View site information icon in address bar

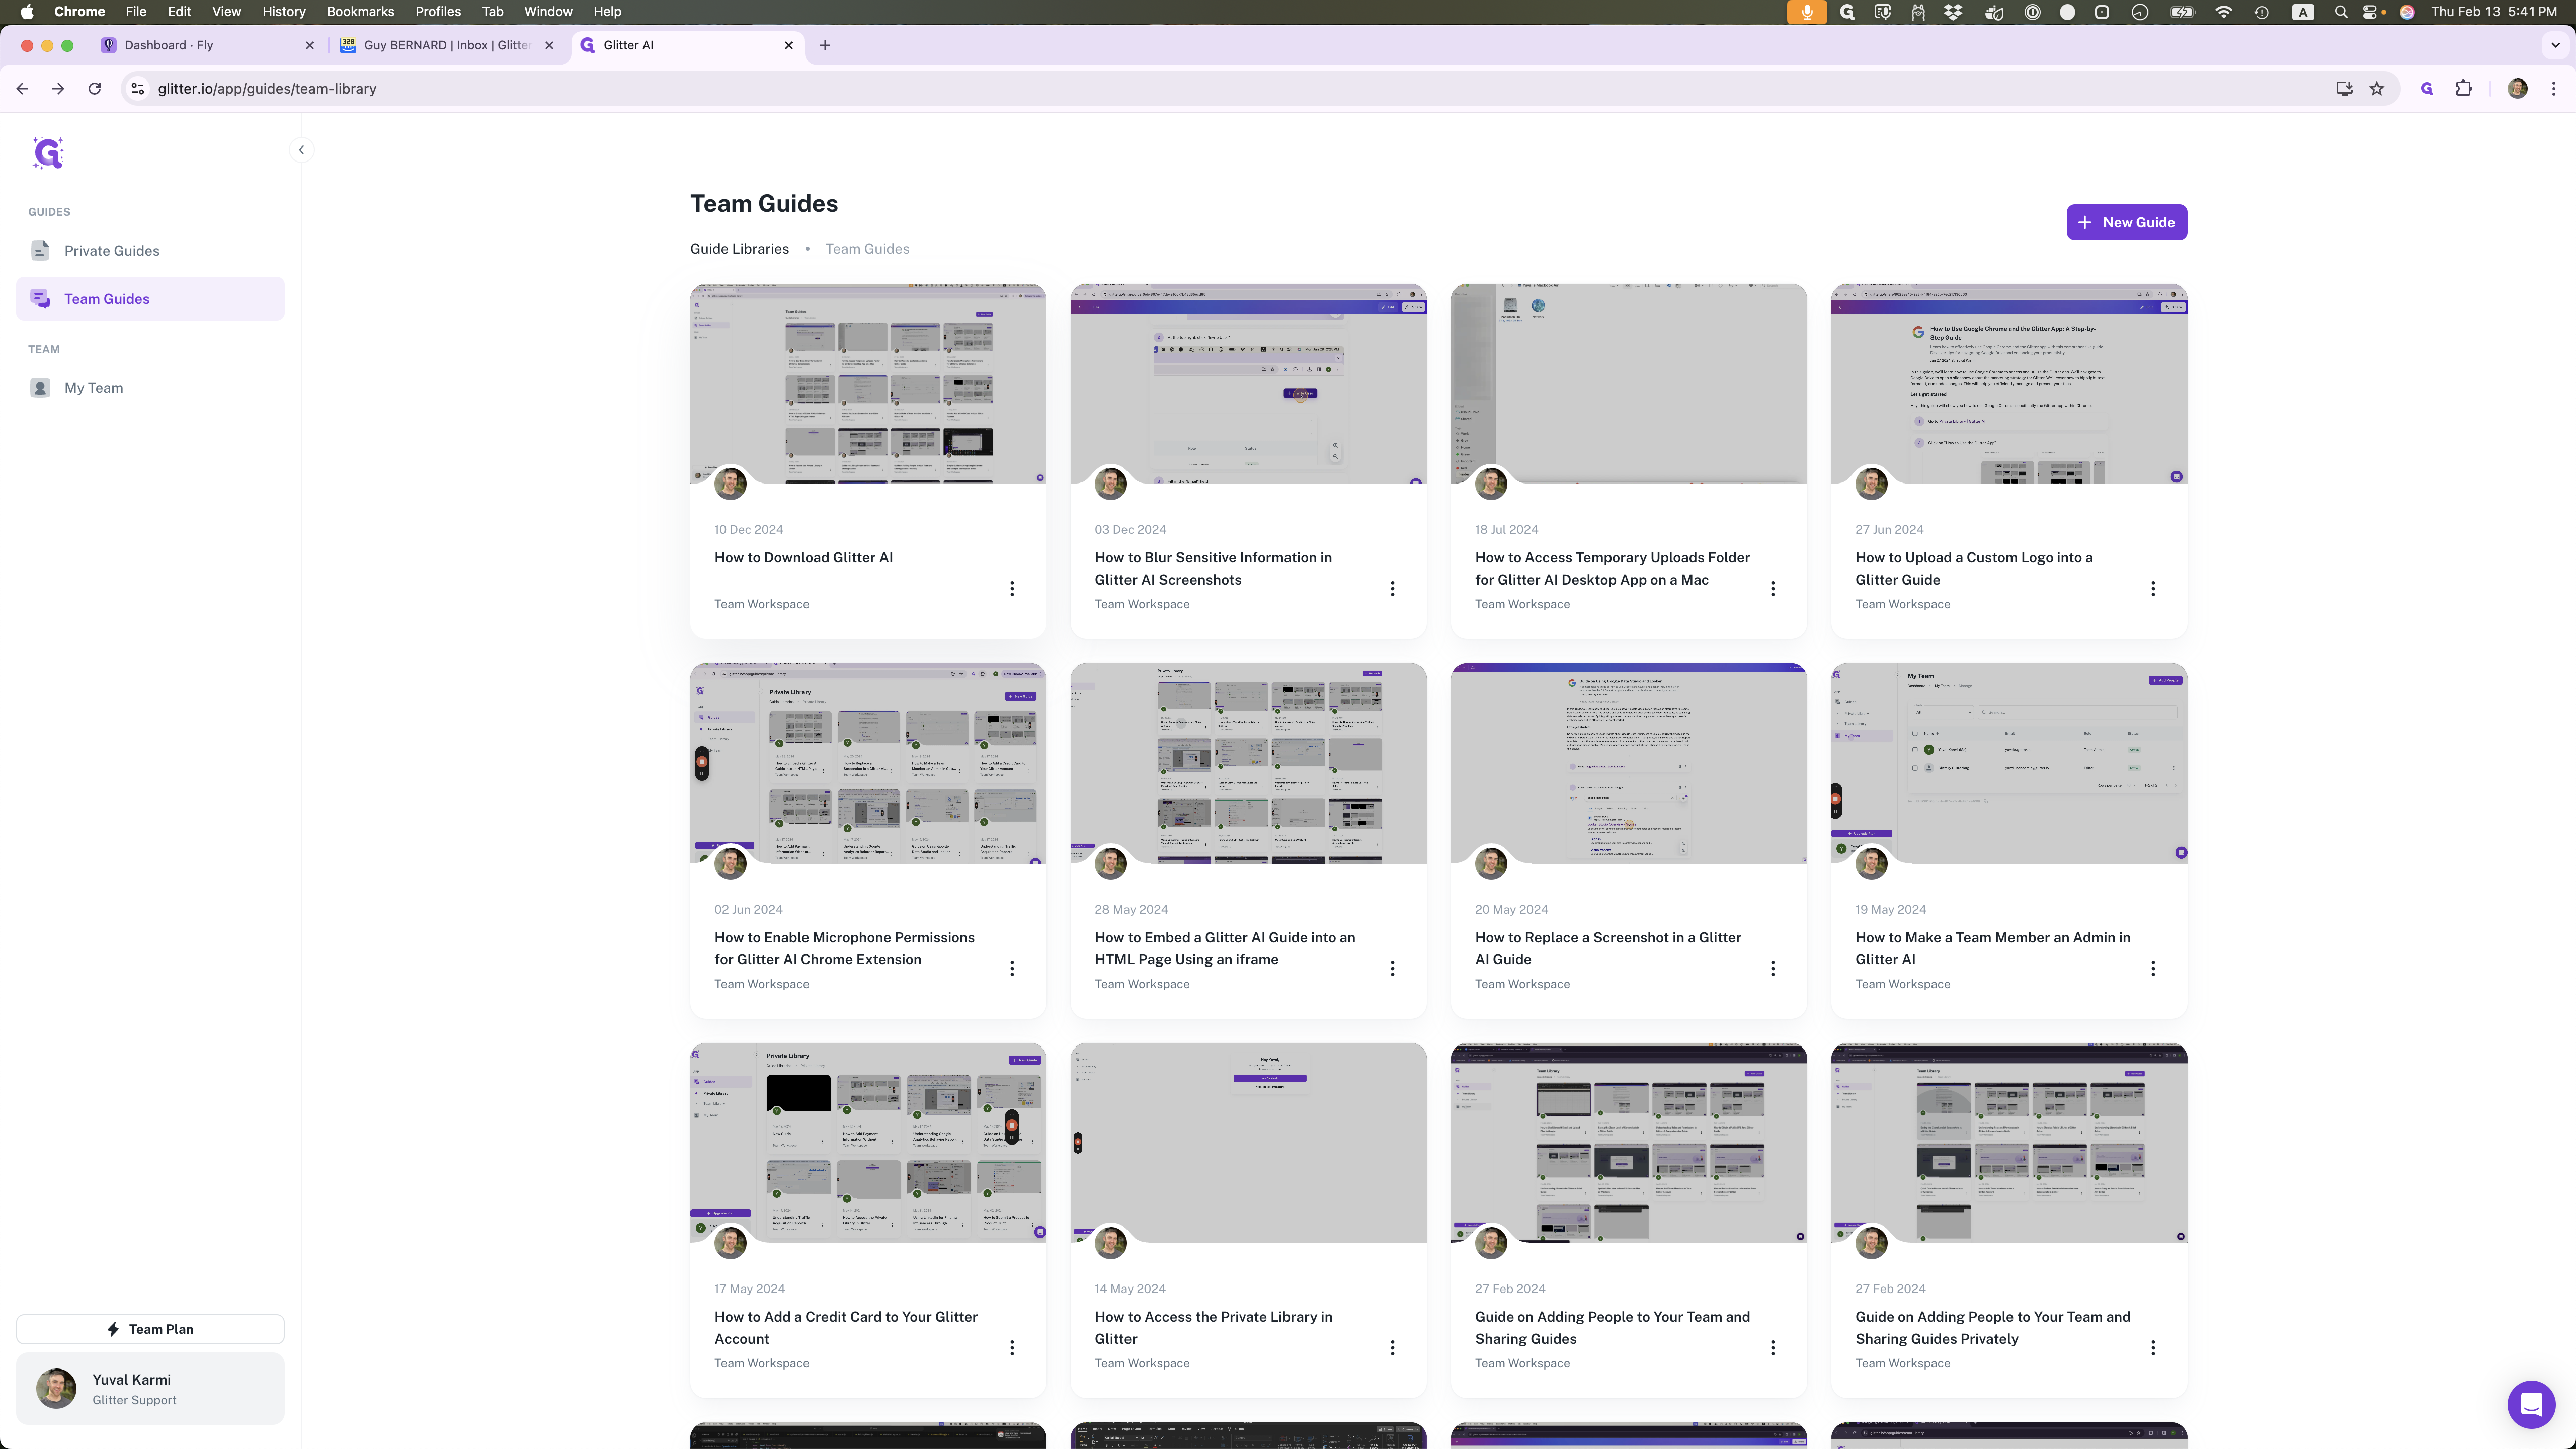138,89
